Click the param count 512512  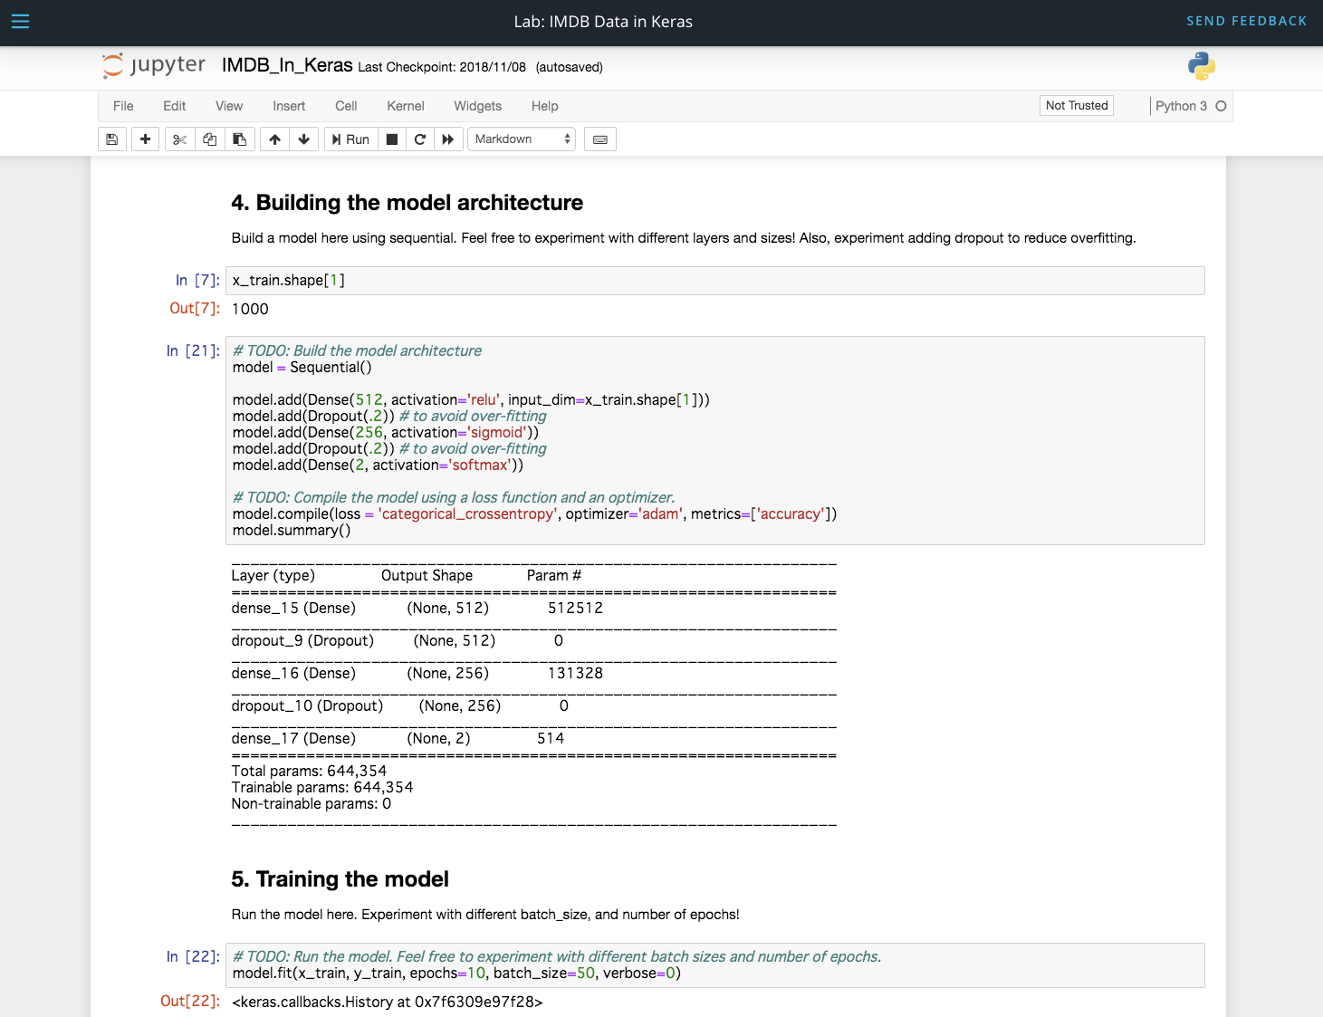coord(575,609)
